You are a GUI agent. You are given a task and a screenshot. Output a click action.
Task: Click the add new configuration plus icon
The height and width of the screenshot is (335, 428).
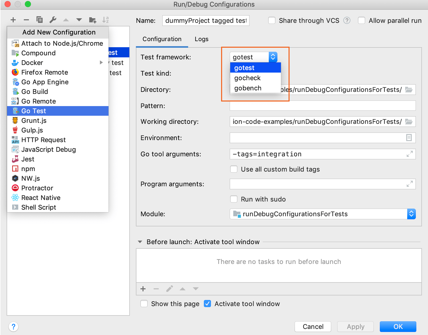(x=13, y=20)
